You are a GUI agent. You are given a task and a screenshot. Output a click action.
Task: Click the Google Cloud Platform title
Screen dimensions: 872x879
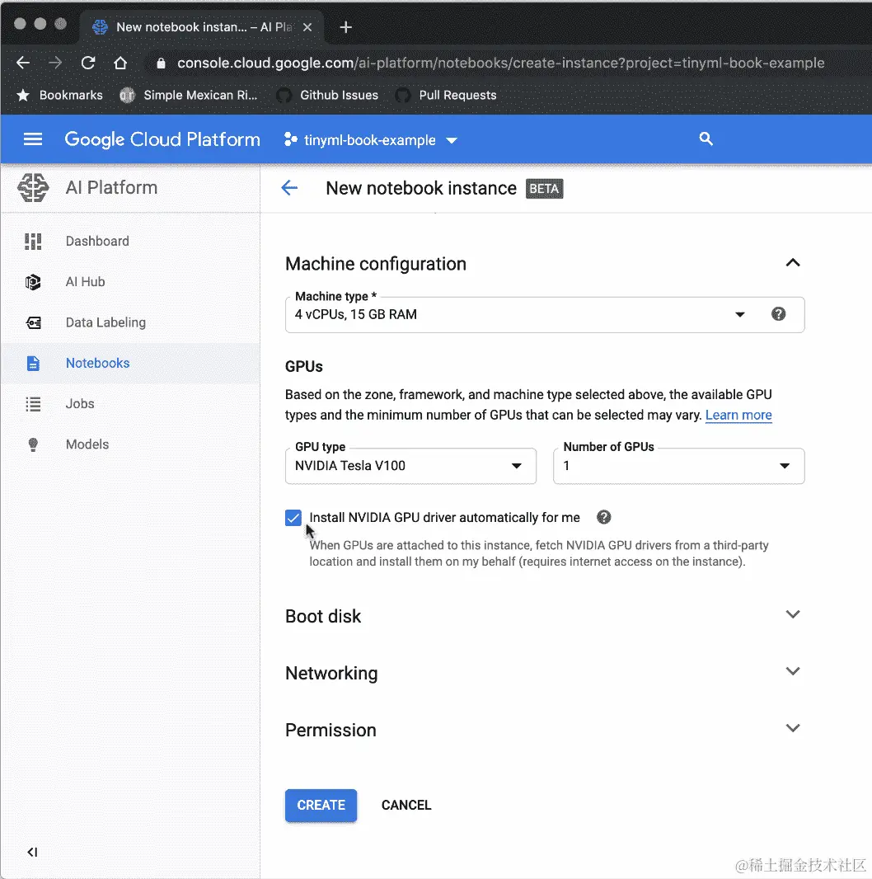162,139
